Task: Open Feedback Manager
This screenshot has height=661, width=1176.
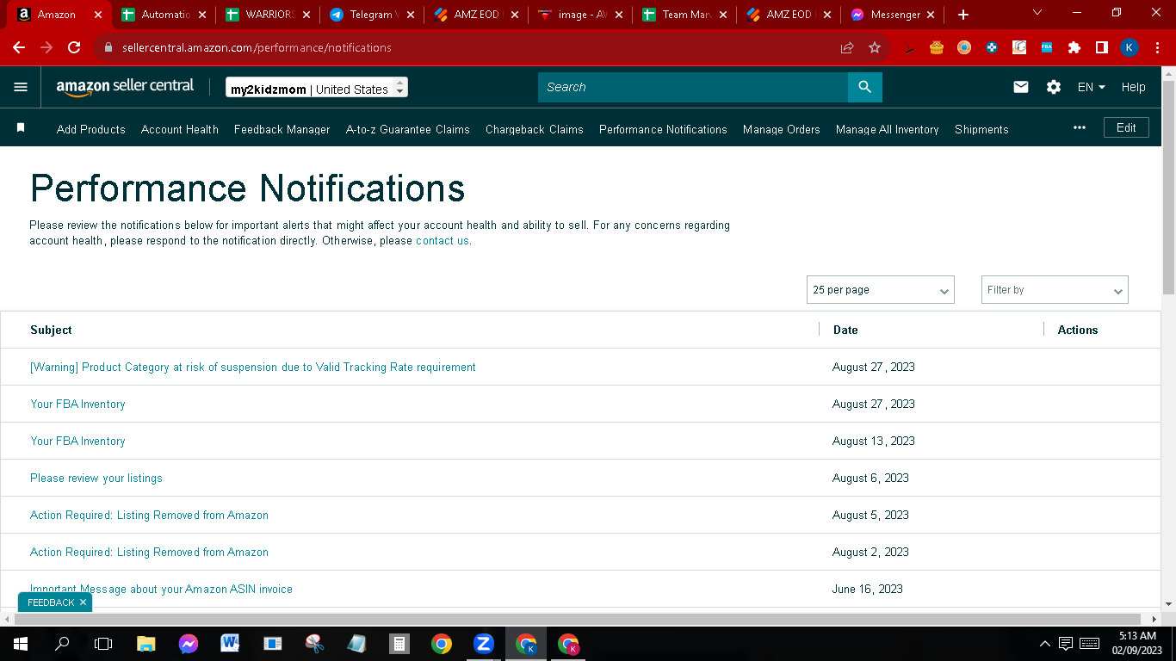Action: point(282,129)
